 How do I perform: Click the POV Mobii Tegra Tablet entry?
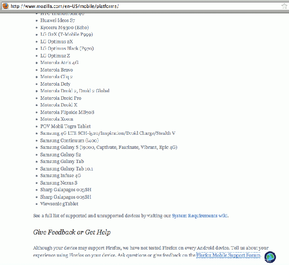pyautogui.click(x=65, y=126)
